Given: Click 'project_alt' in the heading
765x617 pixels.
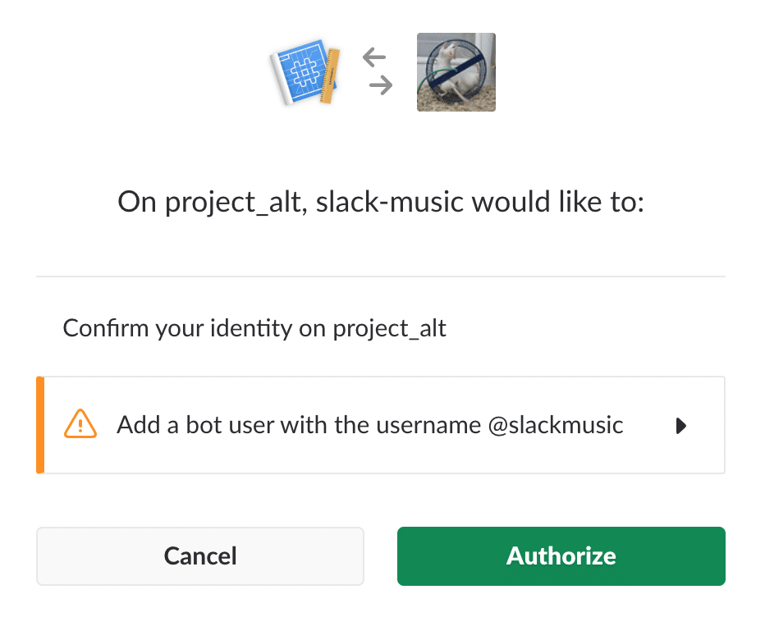Looking at the screenshot, I should tap(236, 203).
